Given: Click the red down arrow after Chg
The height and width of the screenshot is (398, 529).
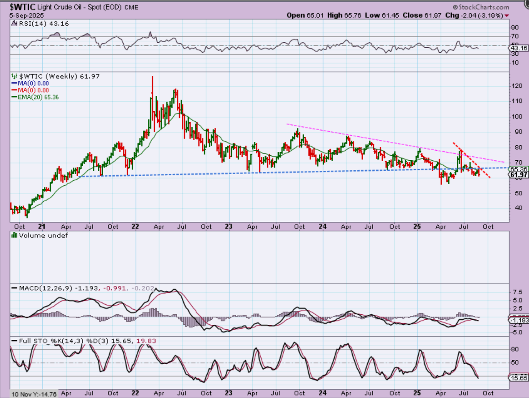Looking at the screenshot, I should click(507, 15).
